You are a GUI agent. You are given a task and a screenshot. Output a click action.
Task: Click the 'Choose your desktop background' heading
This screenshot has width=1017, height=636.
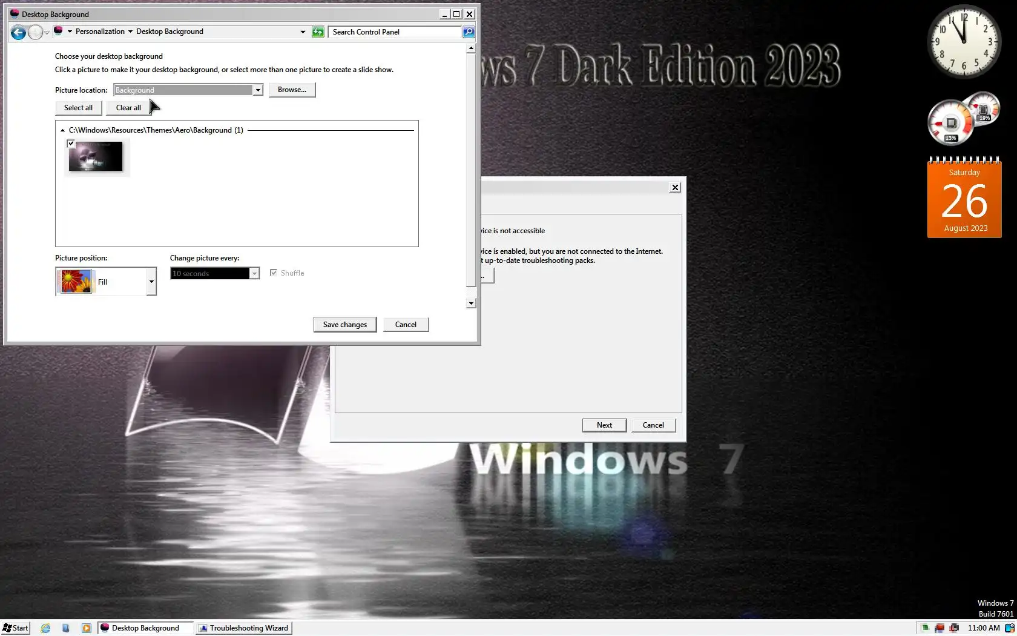pyautogui.click(x=109, y=56)
